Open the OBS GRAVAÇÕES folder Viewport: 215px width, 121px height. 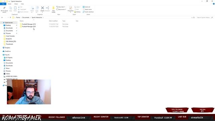click(x=11, y=41)
